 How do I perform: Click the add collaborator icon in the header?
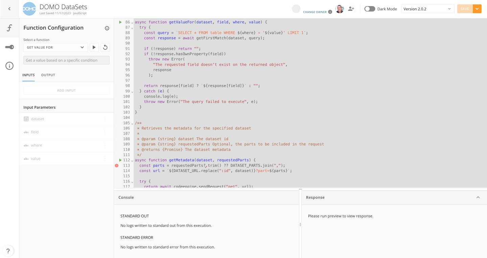pyautogui.click(x=351, y=9)
